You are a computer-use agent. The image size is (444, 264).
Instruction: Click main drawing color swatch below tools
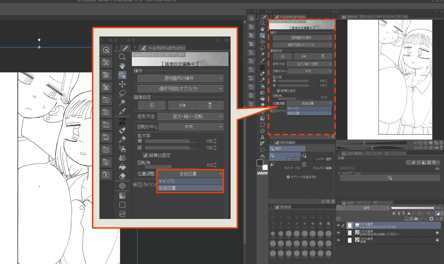coord(260,163)
